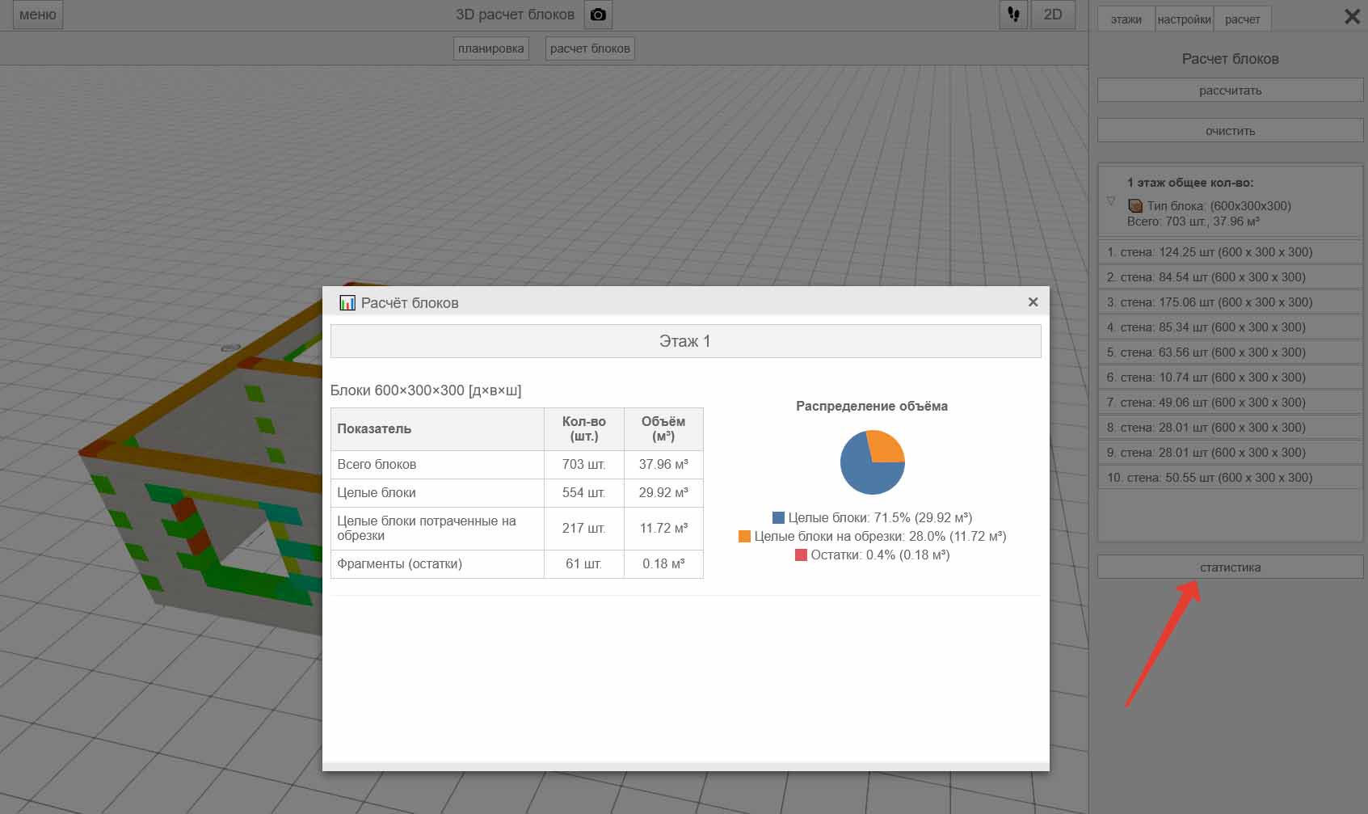Close the Расчёт блоков dialog
This screenshot has width=1368, height=814.
(1033, 302)
